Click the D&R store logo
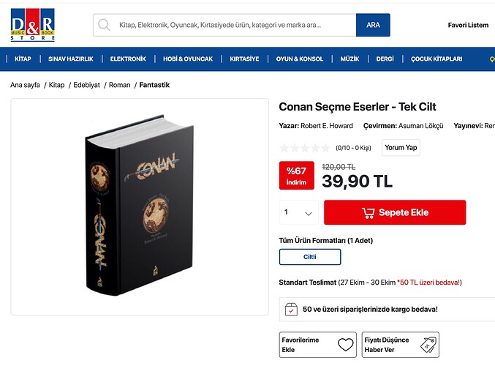The image size is (495, 366). (x=33, y=24)
